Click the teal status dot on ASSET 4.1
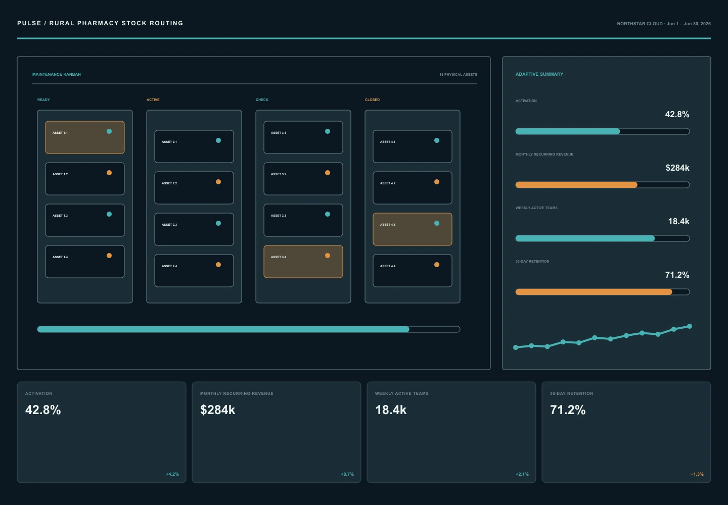This screenshot has width=728, height=505. click(x=437, y=140)
